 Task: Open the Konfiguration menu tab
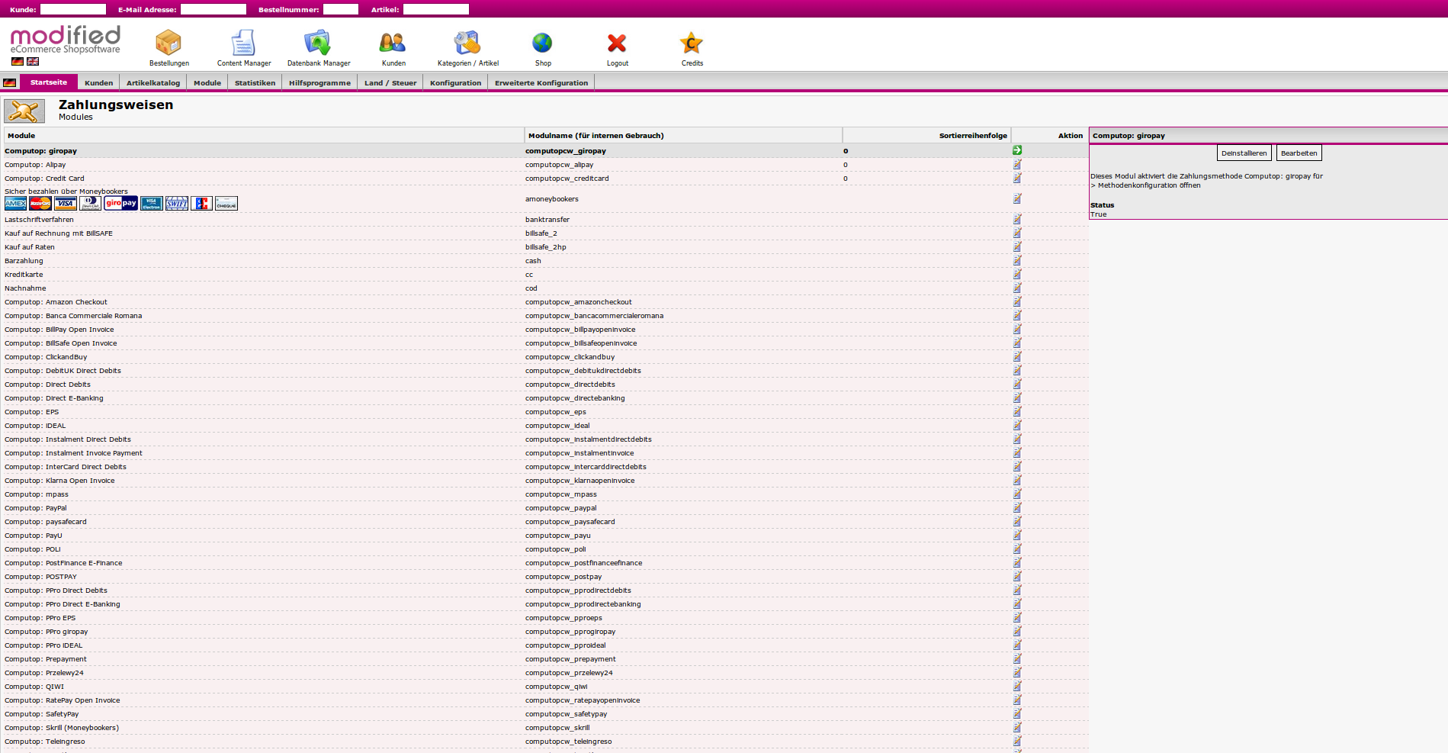455,83
